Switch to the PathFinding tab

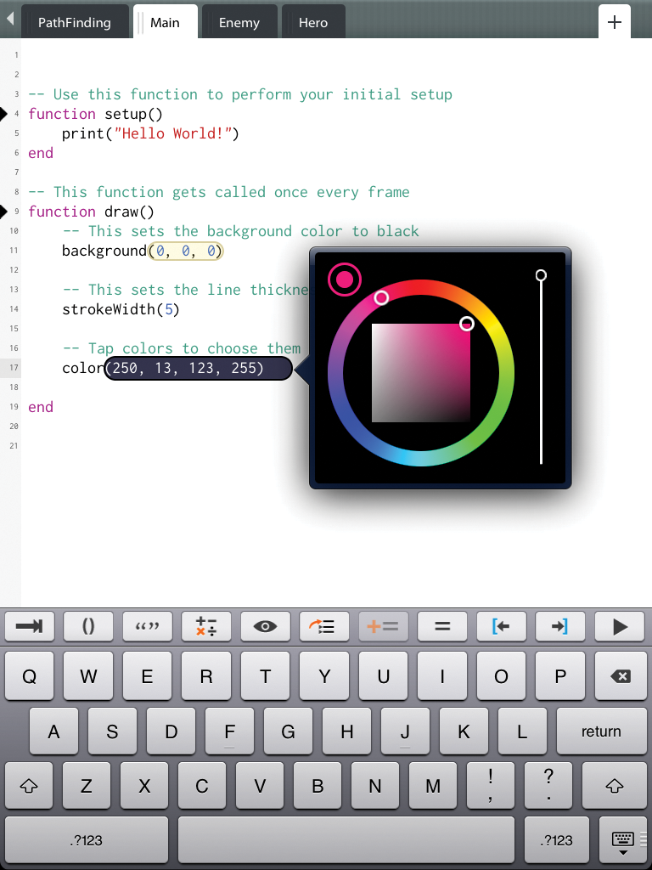[75, 23]
